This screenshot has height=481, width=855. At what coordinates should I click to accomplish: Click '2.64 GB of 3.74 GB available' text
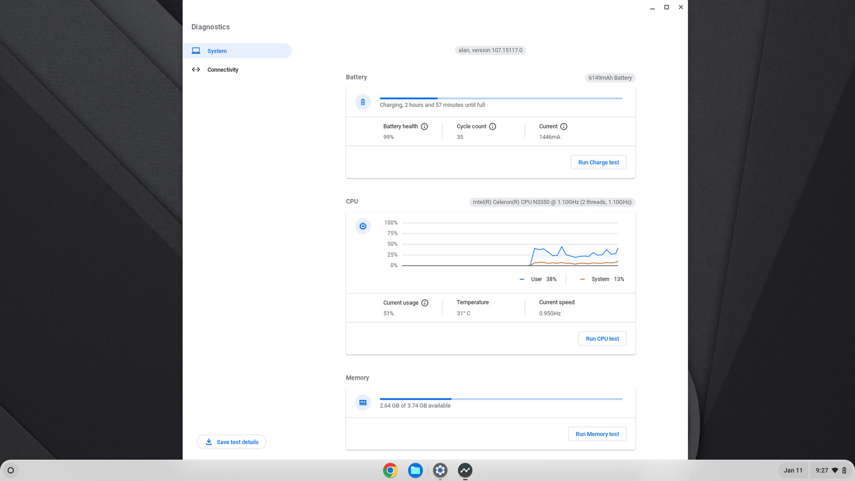(x=415, y=406)
